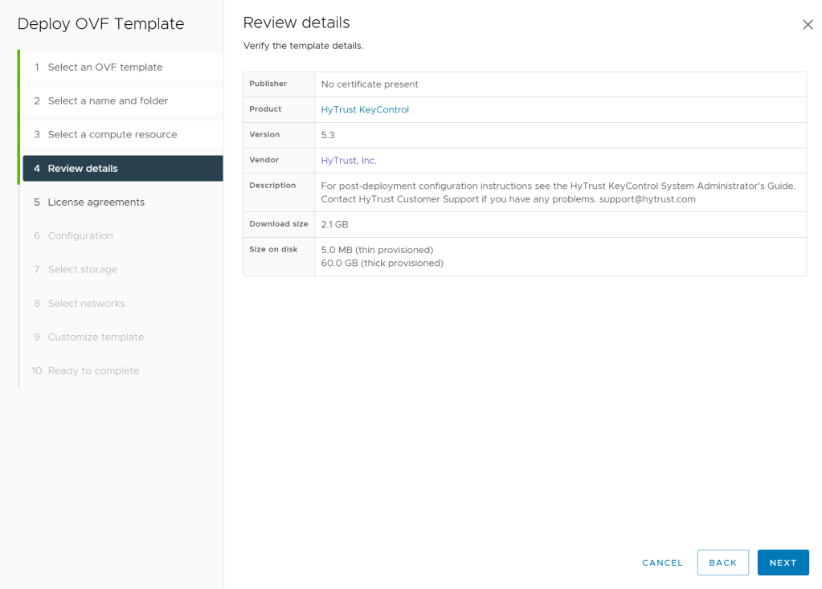Jump to step 5 License agreements
The image size is (822, 589).
96,202
